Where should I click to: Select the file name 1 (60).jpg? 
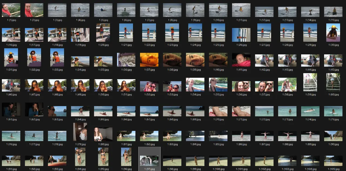pos(333,95)
